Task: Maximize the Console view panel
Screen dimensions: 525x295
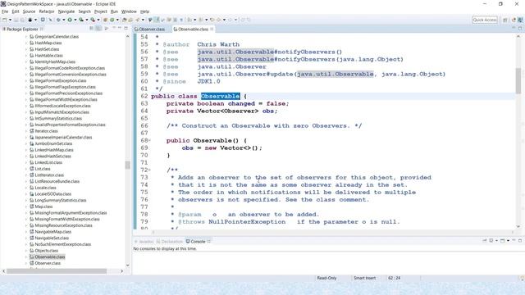Action: (520, 240)
